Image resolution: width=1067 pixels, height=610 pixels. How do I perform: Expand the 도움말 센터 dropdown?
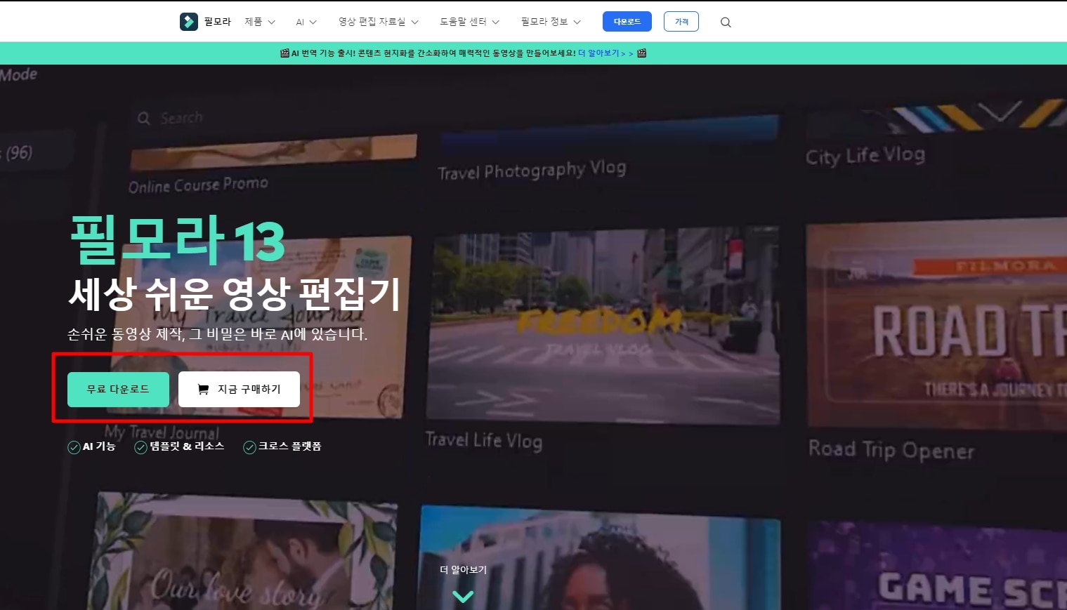click(470, 22)
